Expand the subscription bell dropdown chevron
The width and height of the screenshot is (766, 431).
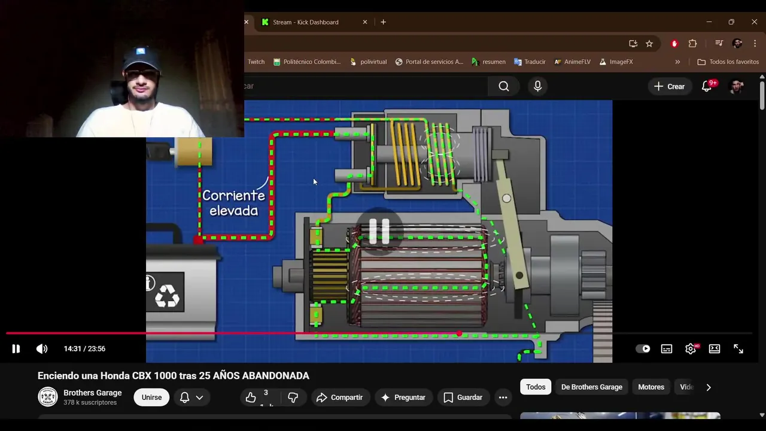coord(199,397)
